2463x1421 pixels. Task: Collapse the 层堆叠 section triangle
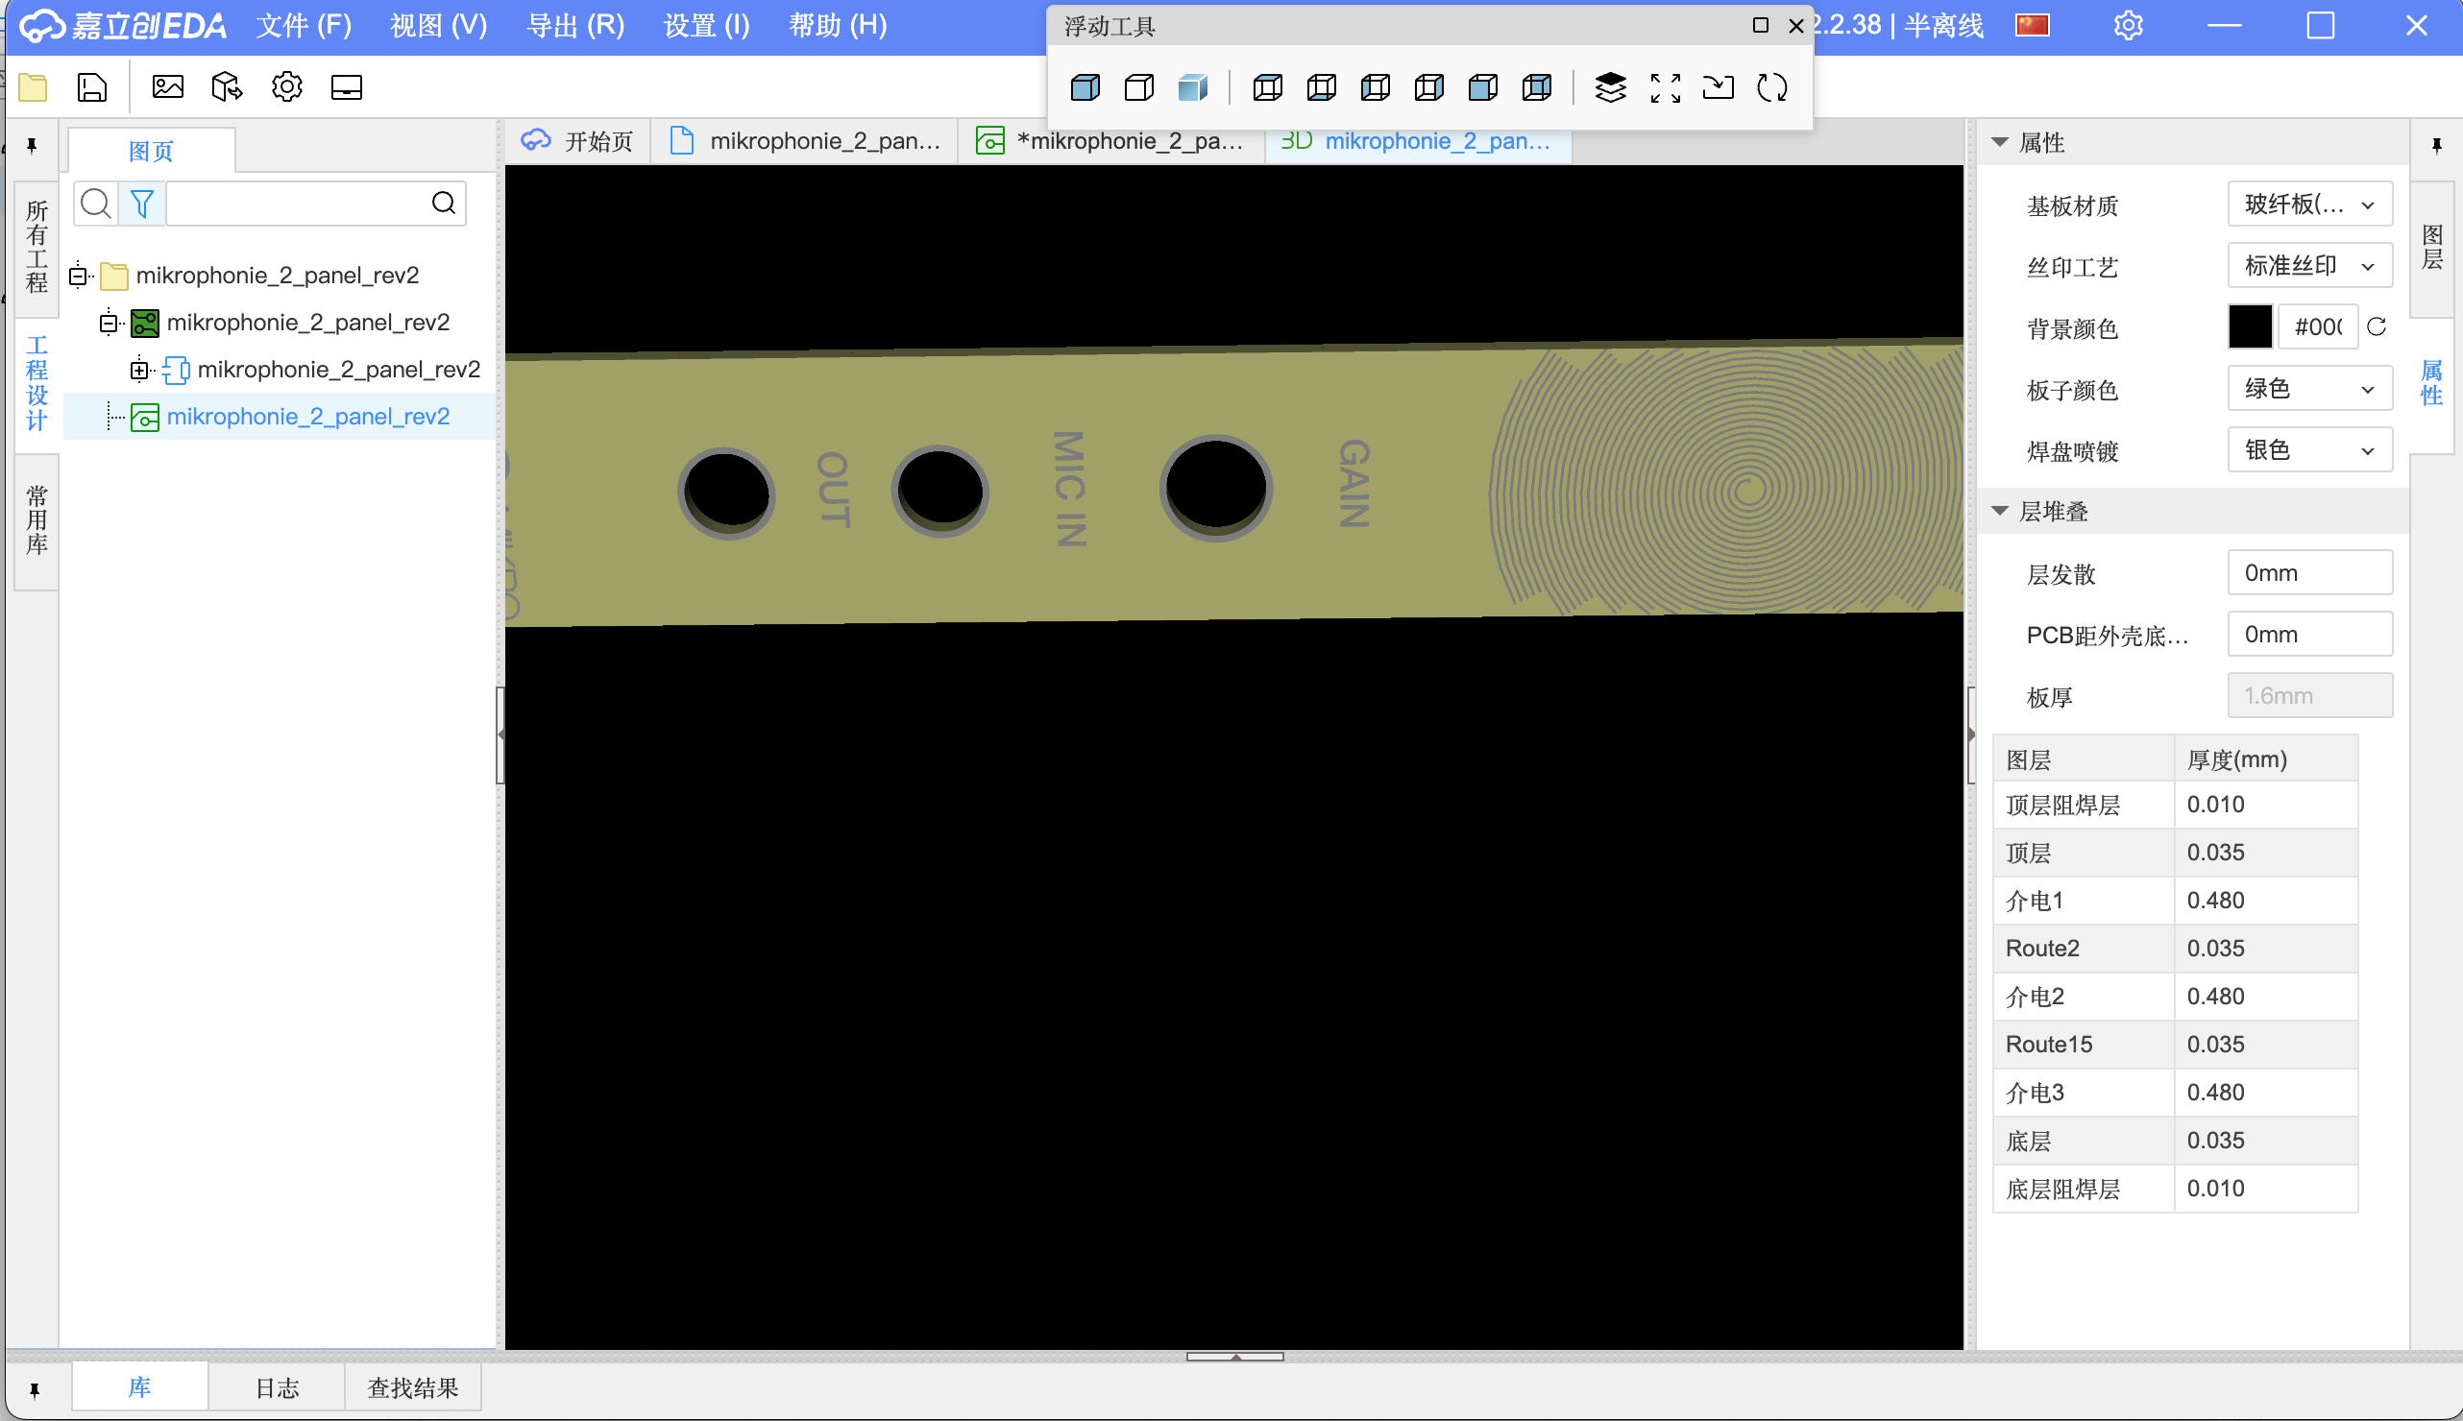coord(1999,512)
